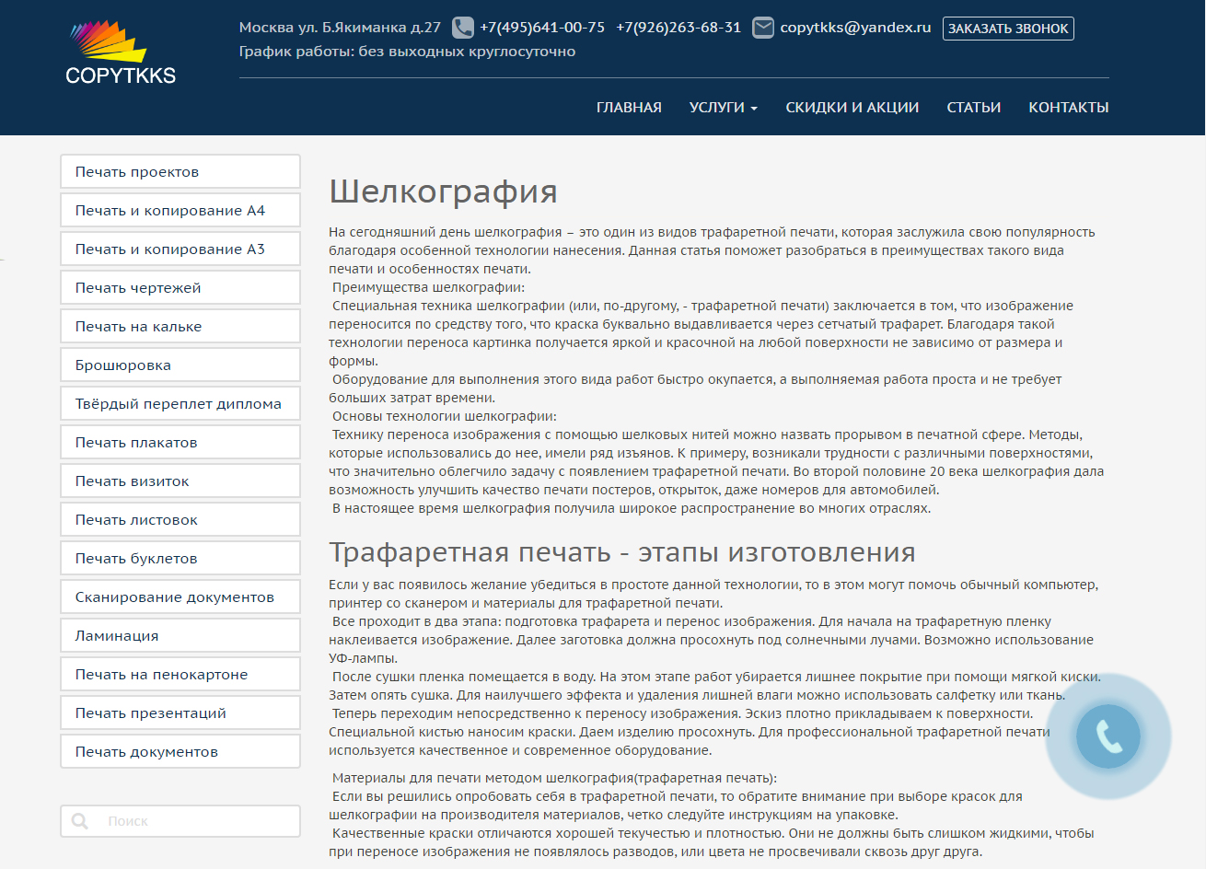Click email copytkks@yandex.ru

coord(855,28)
